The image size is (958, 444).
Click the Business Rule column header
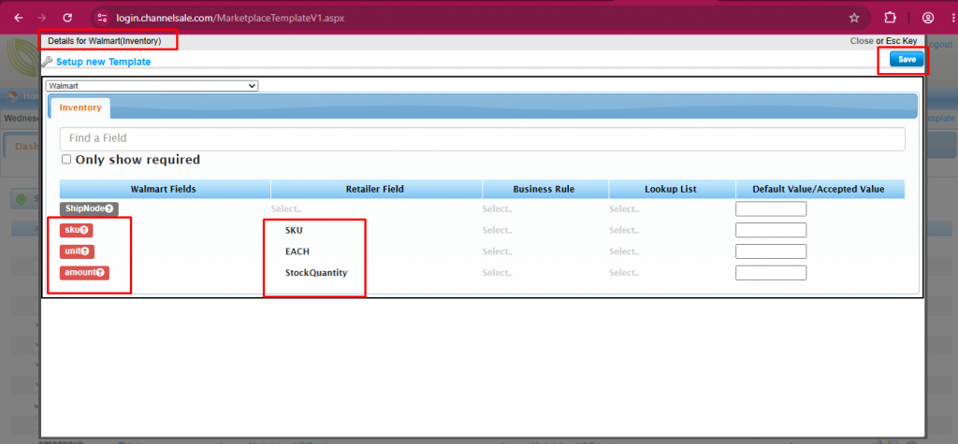coord(544,190)
